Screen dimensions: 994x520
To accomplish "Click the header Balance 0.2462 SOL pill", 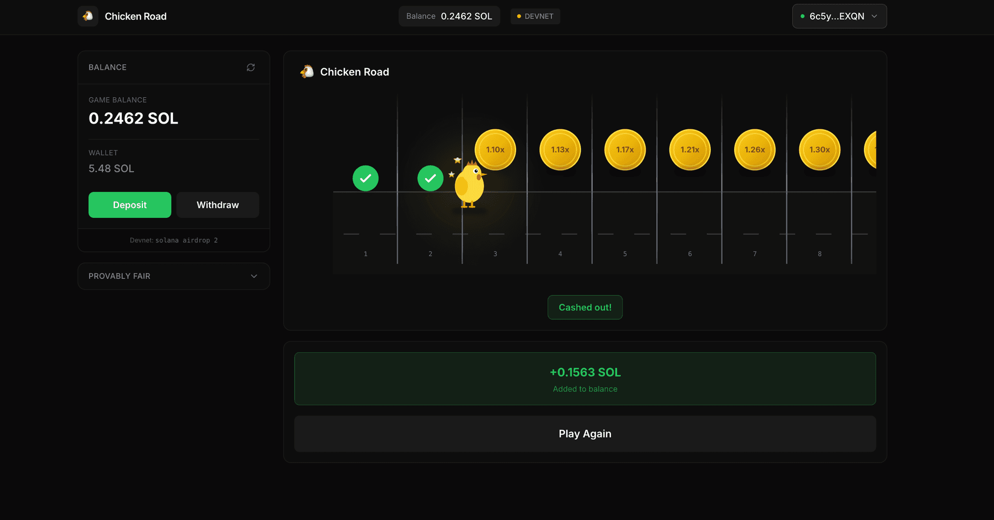I will click(x=449, y=16).
